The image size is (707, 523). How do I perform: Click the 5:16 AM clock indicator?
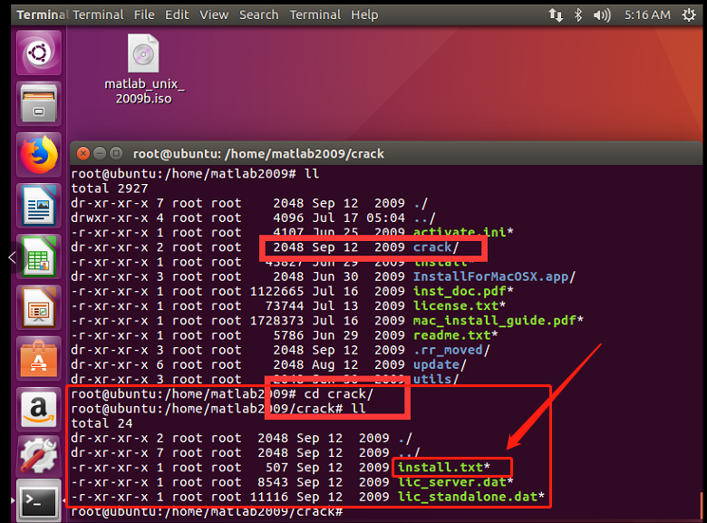point(647,15)
